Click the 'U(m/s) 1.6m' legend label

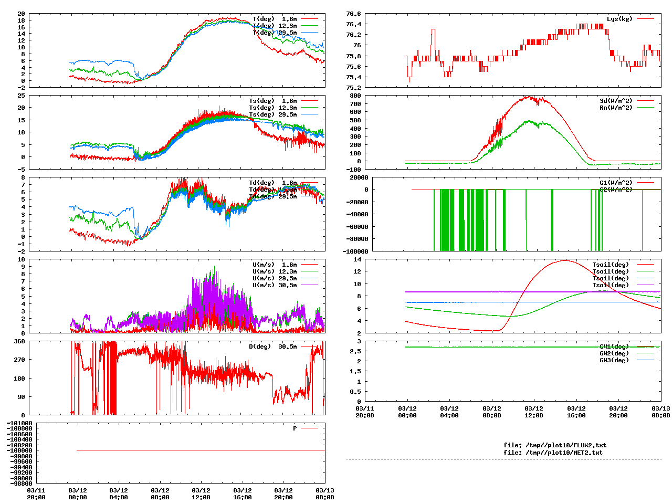coord(275,265)
